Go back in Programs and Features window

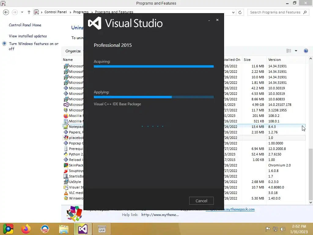(x=6, y=12)
